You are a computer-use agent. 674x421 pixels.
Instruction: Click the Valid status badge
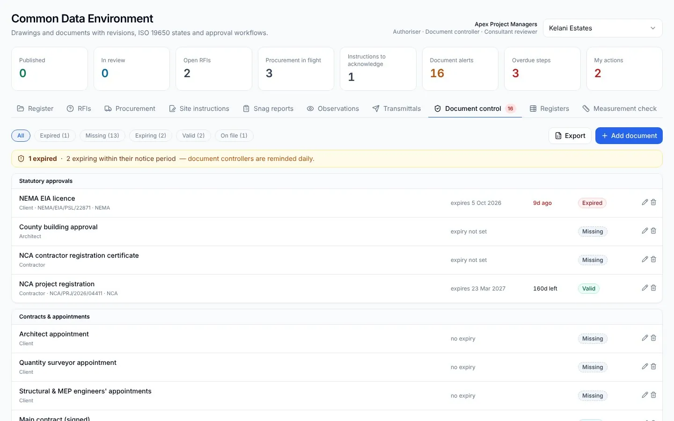[x=589, y=289]
